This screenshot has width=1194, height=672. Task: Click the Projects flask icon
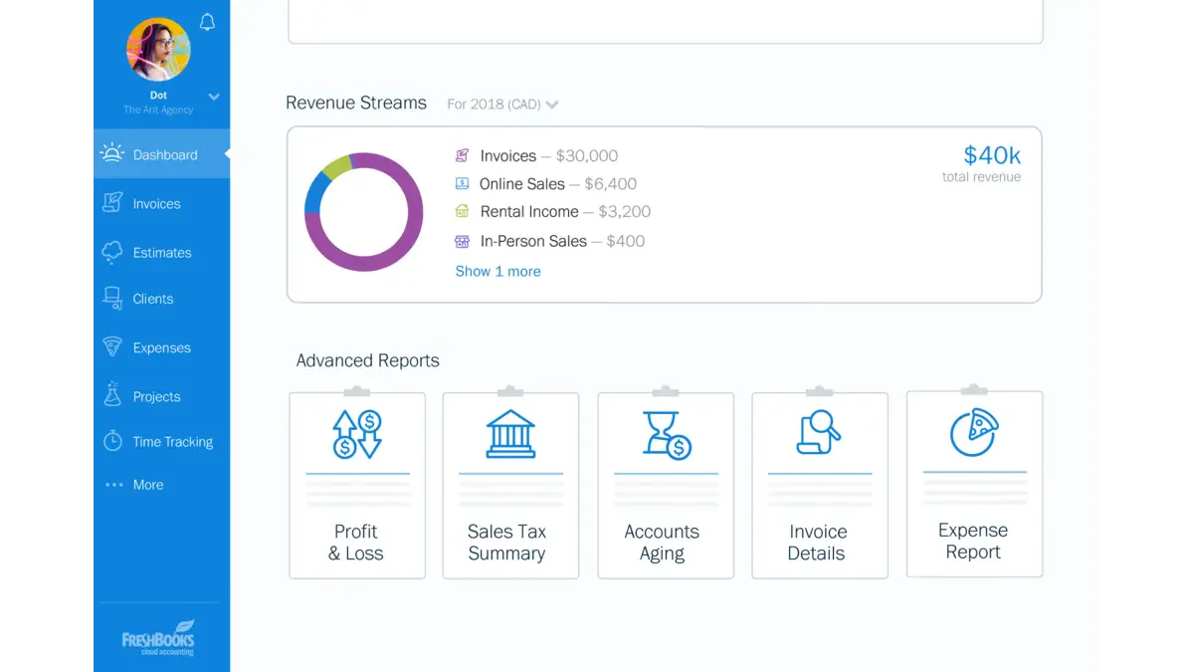[112, 394]
